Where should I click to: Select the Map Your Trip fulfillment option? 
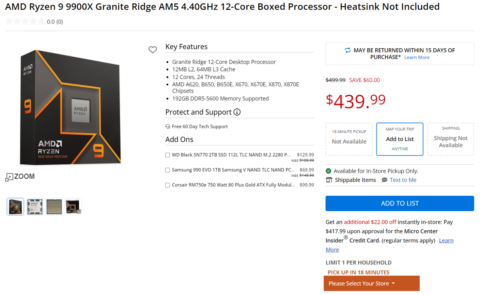[400, 139]
